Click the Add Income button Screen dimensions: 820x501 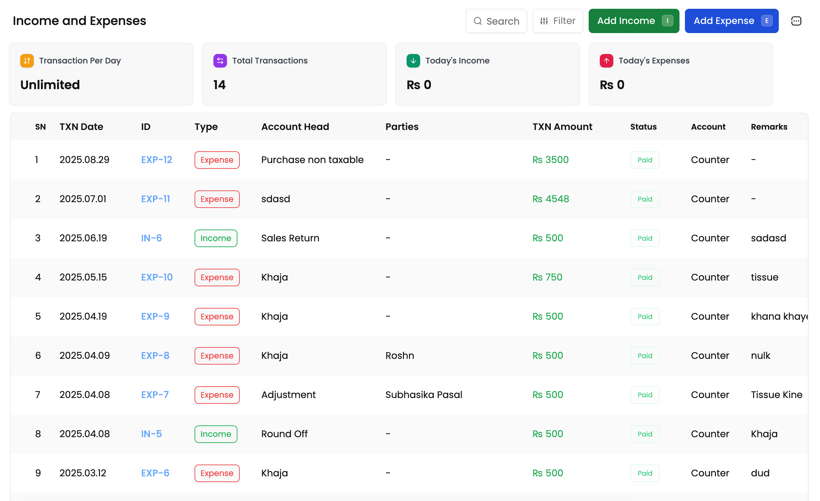(634, 21)
